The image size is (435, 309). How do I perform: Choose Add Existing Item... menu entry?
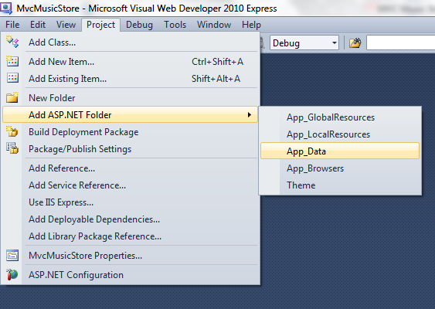[130, 79]
